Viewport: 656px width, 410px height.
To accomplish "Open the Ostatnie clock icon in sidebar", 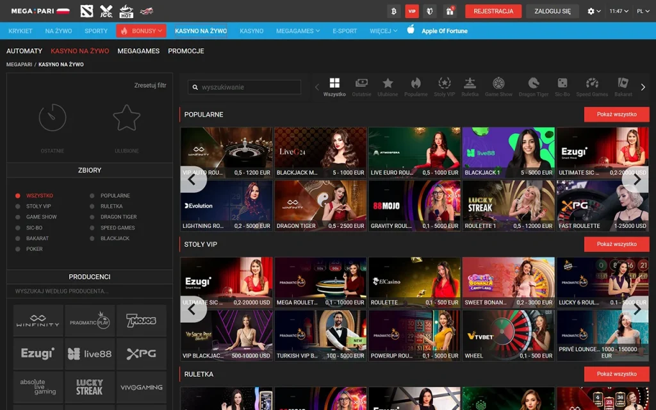I will click(53, 118).
